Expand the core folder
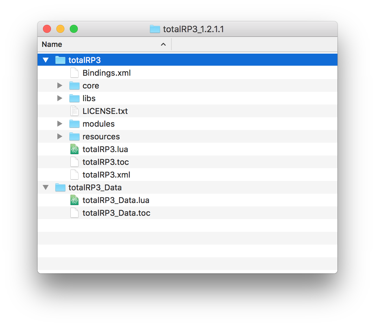This screenshot has width=375, height=327. (x=59, y=85)
